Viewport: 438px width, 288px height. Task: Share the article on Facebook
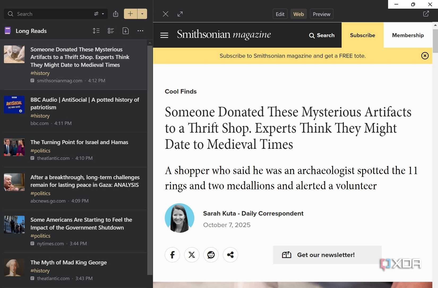tap(172, 255)
